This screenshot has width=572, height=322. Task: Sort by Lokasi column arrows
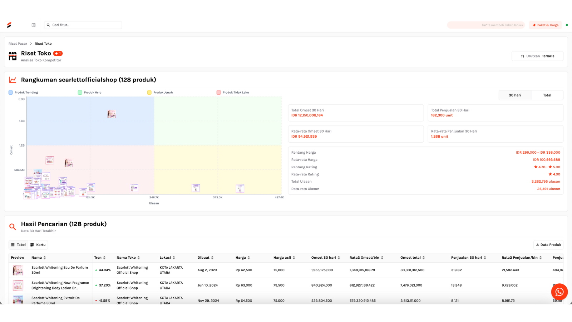tap(174, 258)
